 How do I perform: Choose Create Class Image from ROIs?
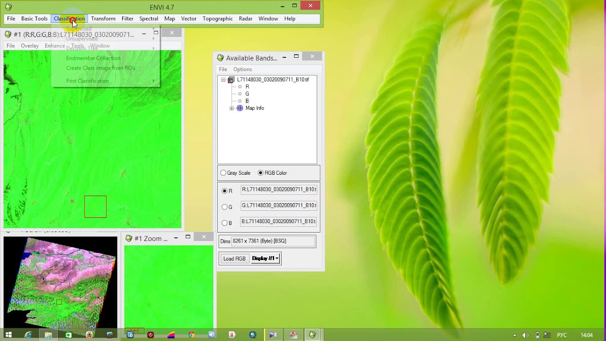coord(101,68)
